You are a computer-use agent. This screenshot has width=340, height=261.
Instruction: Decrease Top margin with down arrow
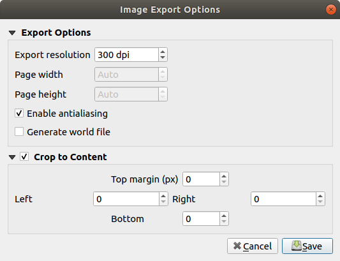click(224, 183)
